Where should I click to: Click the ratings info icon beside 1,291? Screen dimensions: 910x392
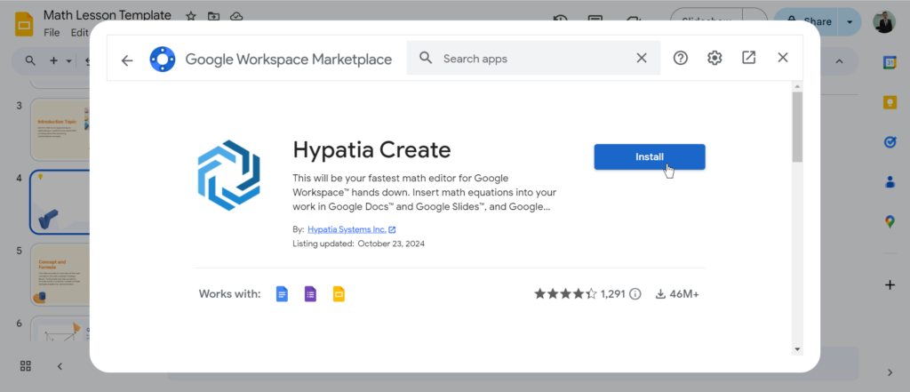[x=635, y=294]
